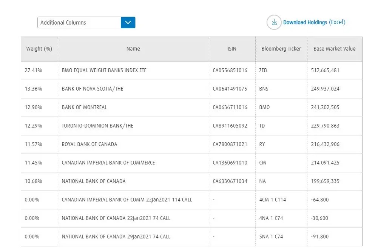This screenshot has width=375, height=252.
Task: Open the Additional Columns dropdown chevron
Action: click(128, 23)
